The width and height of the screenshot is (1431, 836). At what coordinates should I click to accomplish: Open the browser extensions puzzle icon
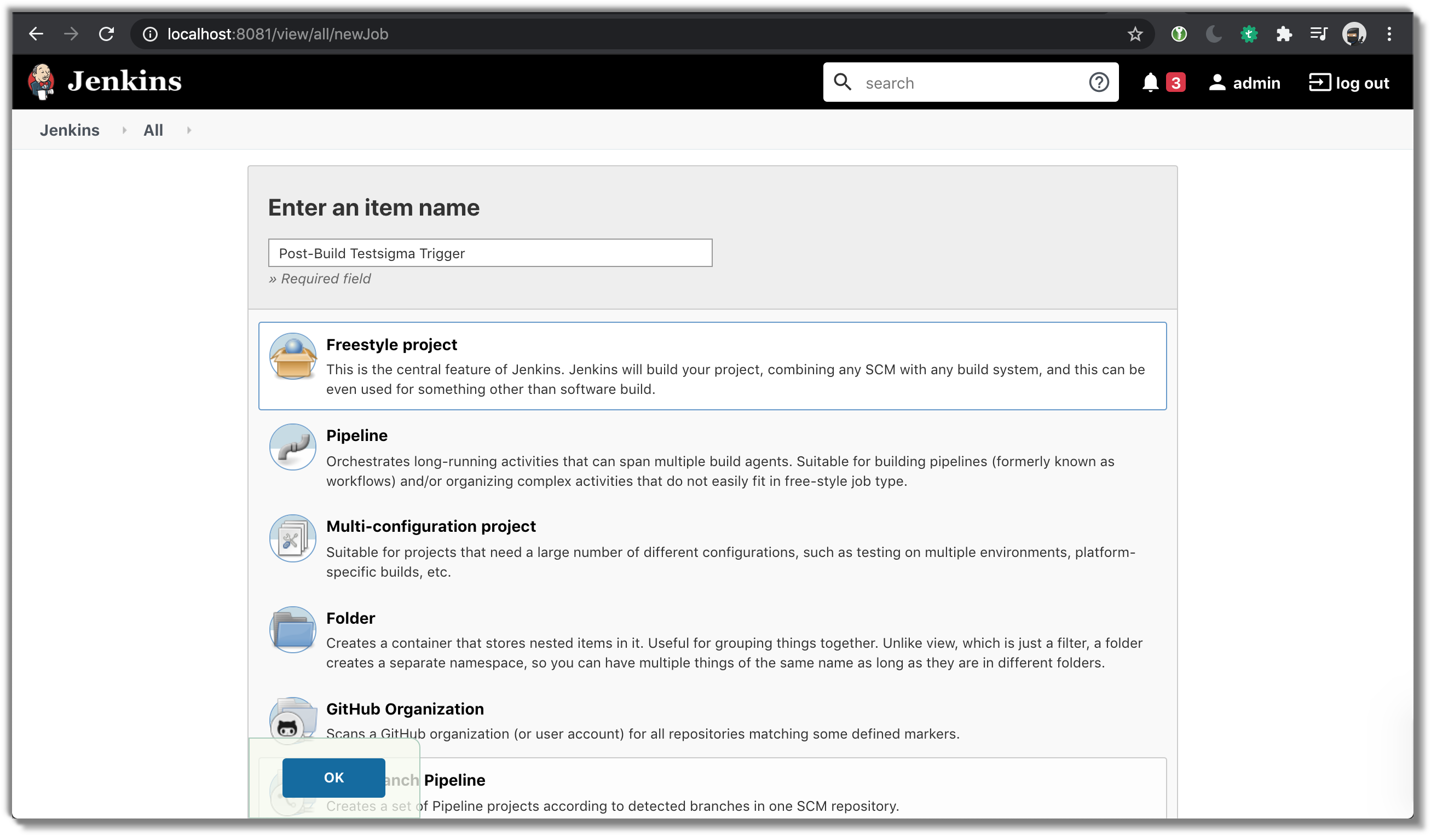pos(1283,34)
